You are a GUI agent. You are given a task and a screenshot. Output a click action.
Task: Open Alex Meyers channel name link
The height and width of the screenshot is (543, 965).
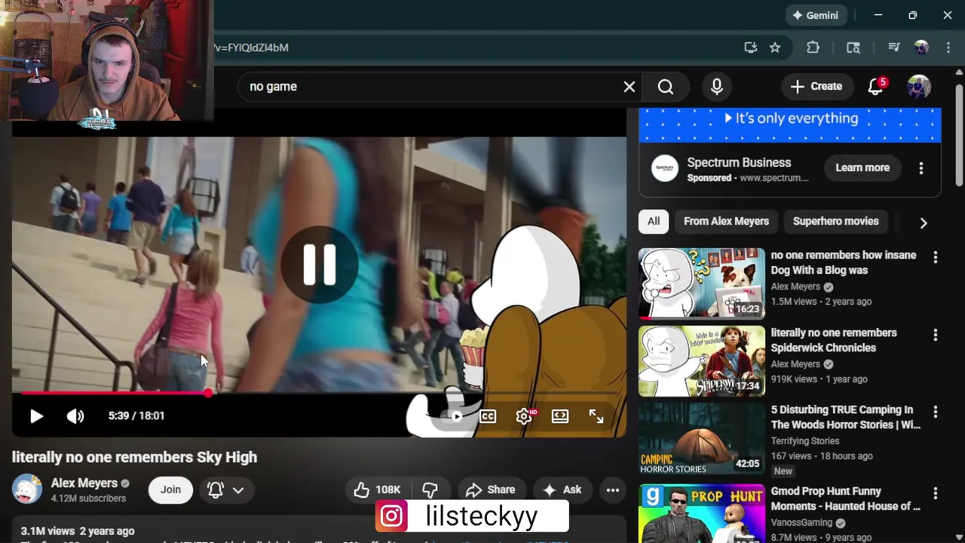84,483
